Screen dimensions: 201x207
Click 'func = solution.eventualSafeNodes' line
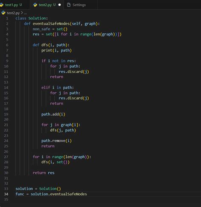(51, 194)
